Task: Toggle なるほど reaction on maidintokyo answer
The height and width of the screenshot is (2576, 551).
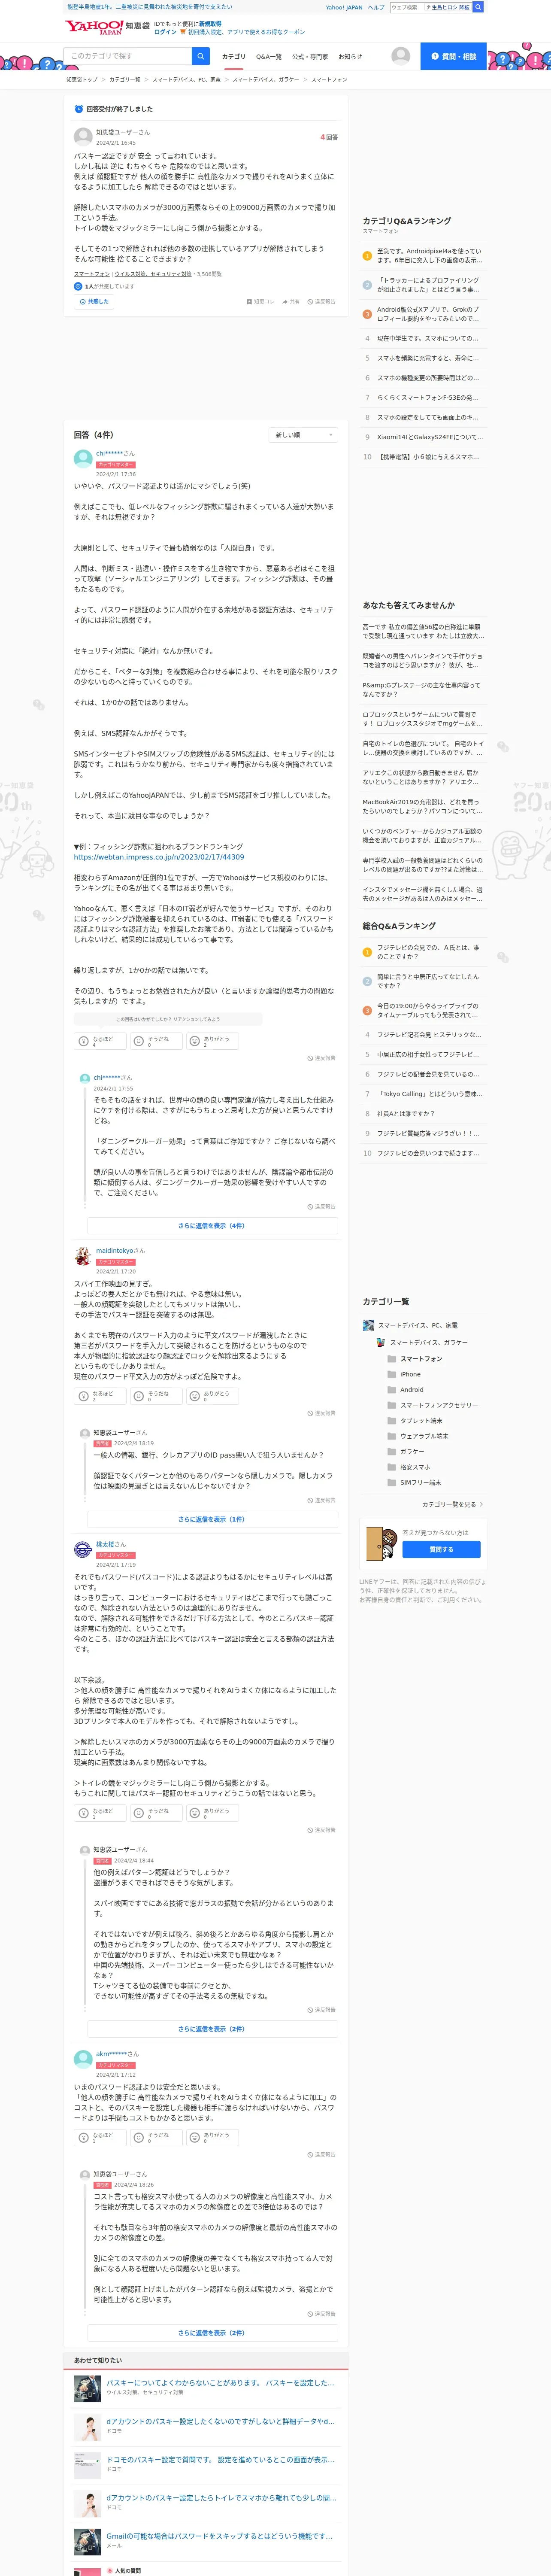Action: [x=99, y=1396]
